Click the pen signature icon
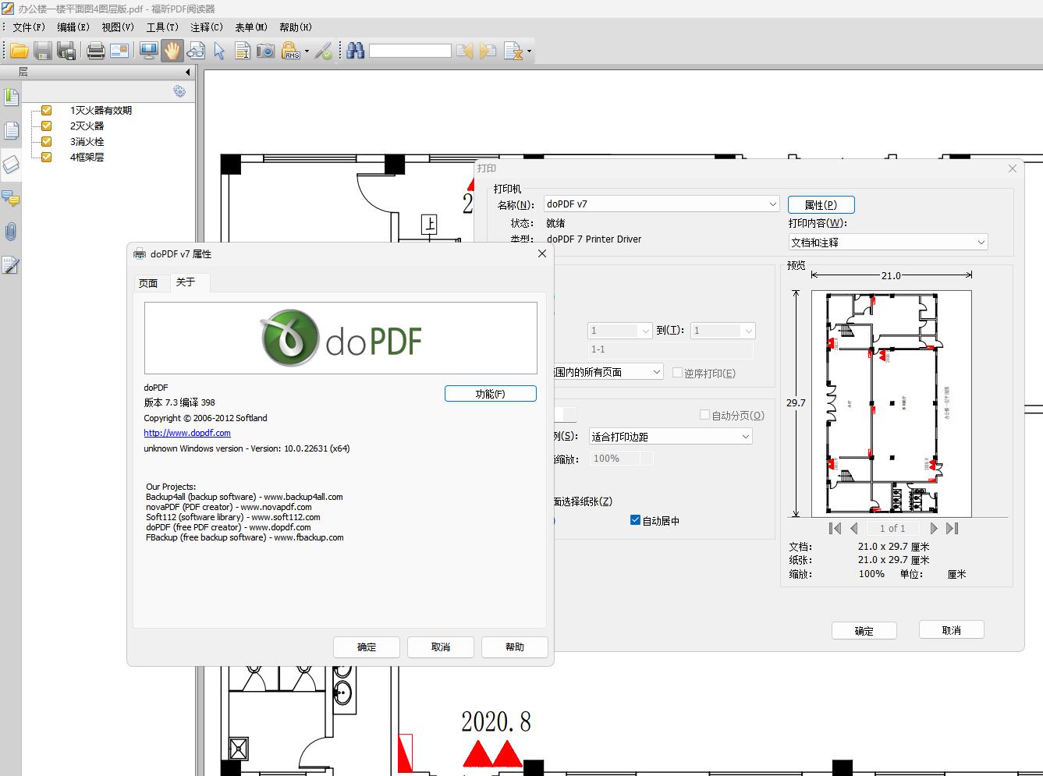The height and width of the screenshot is (776, 1043). [x=324, y=51]
